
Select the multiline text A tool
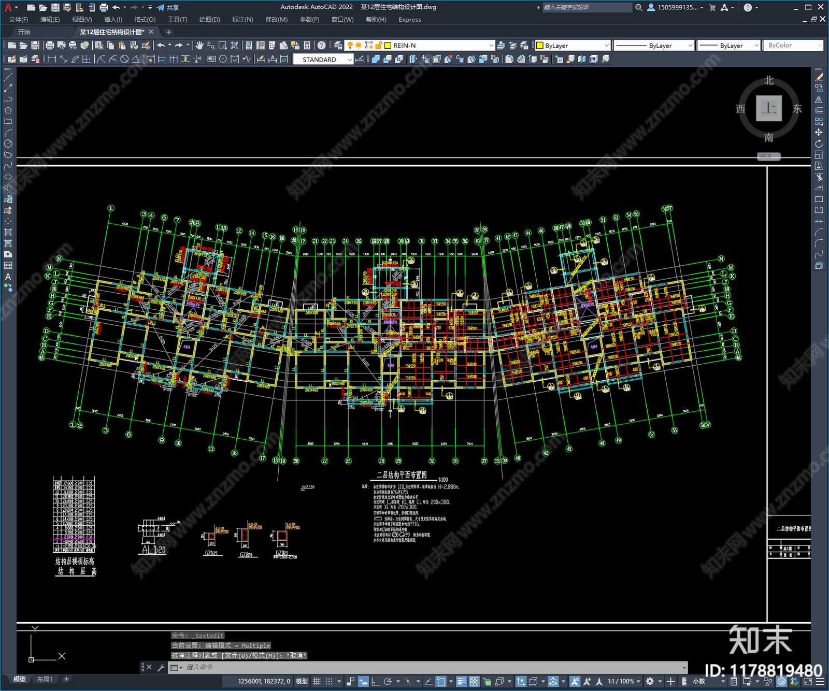tap(8, 277)
